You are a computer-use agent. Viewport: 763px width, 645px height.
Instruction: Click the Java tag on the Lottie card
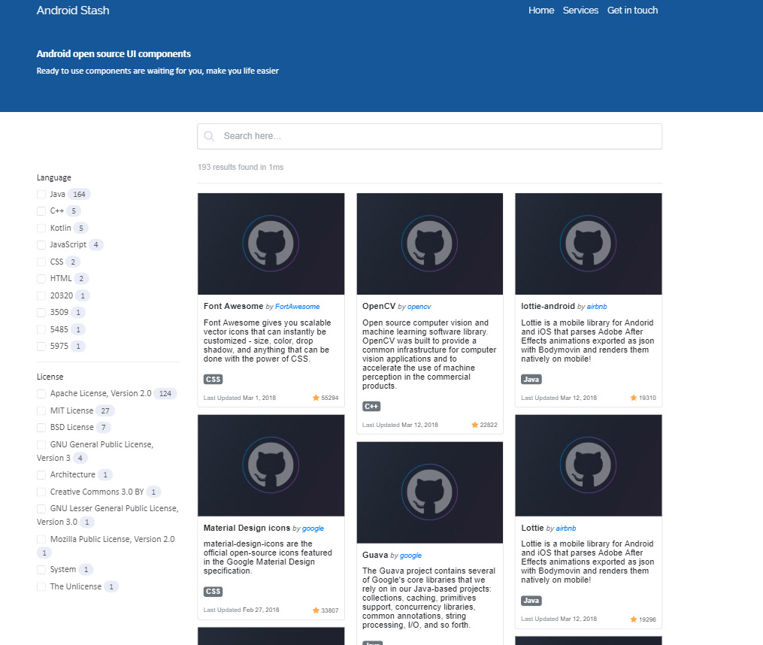(531, 601)
